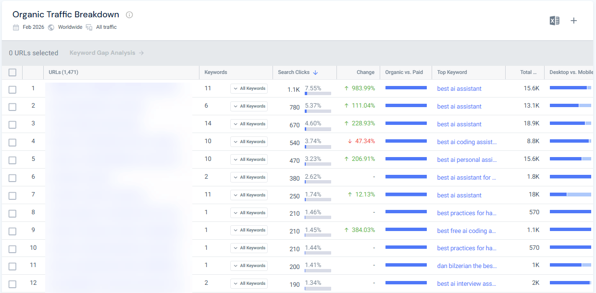Screen dimensions: 596x293
Task: Check the checkbox for row 12
Action: 12,284
